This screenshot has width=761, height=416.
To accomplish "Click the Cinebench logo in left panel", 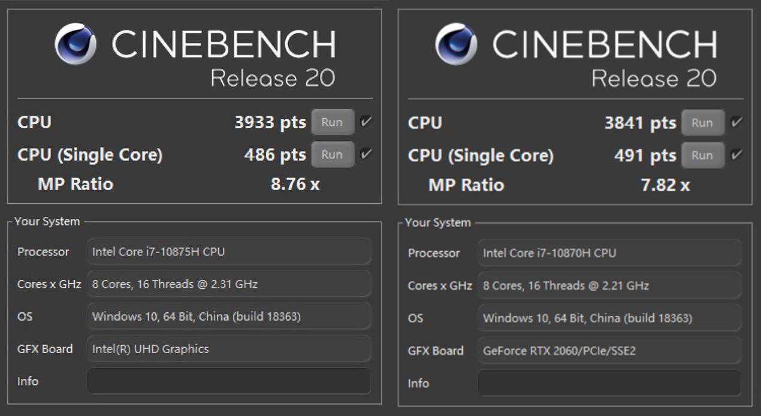I will [x=76, y=44].
